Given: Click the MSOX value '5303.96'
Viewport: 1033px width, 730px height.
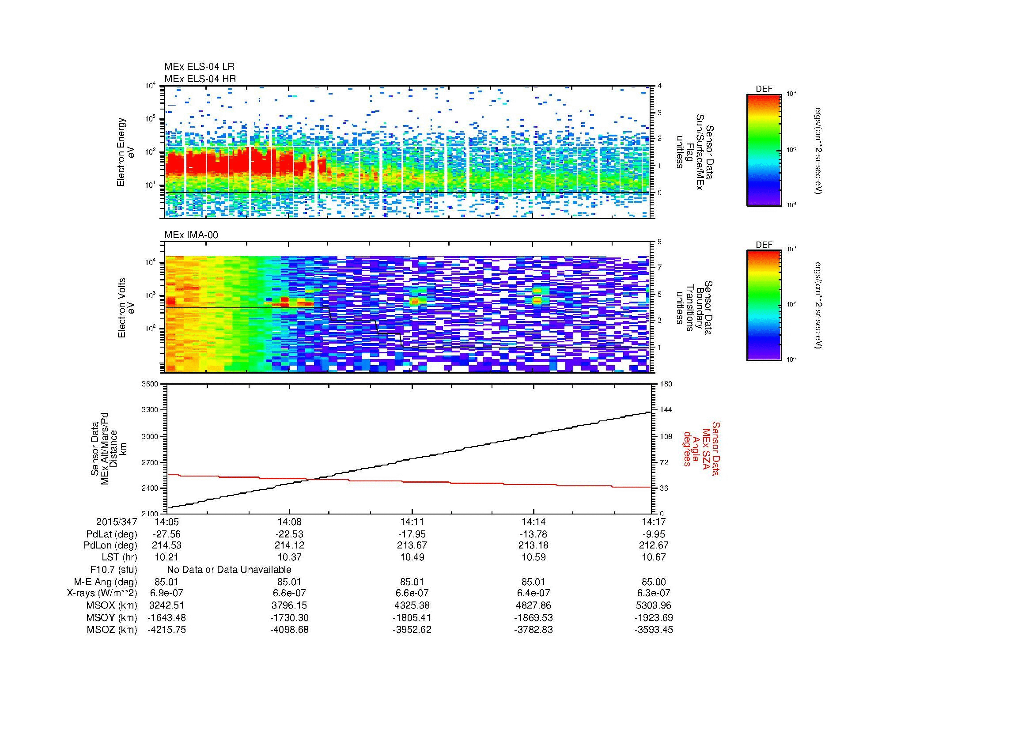Looking at the screenshot, I should pos(653,606).
